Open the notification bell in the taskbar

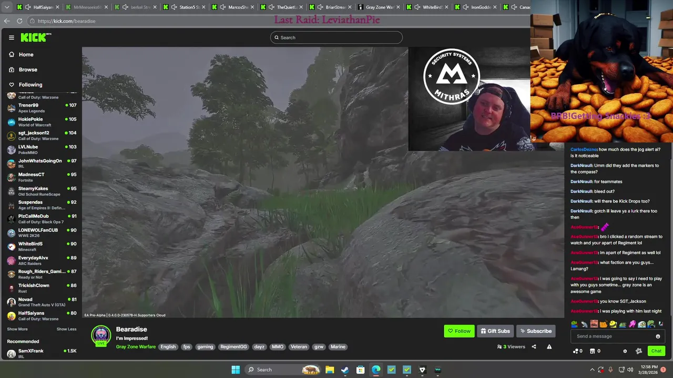[664, 370]
